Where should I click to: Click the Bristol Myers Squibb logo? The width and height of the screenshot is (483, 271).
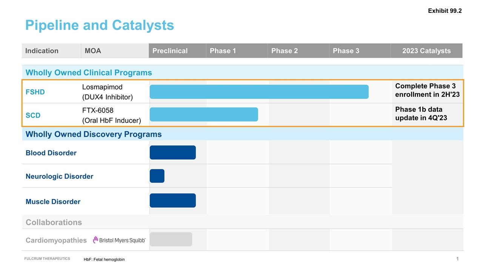[119, 240]
